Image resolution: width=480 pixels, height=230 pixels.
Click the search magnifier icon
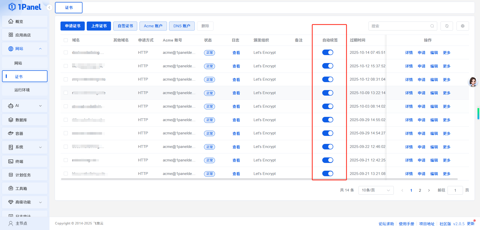coord(432,26)
